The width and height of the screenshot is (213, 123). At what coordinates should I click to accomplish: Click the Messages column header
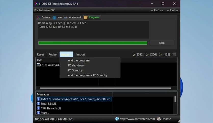(x=74, y=94)
